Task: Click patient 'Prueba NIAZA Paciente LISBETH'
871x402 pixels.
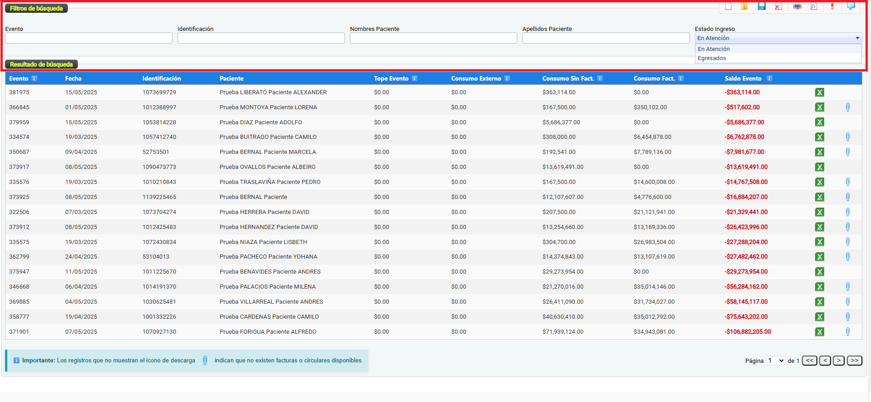Action: (263, 242)
